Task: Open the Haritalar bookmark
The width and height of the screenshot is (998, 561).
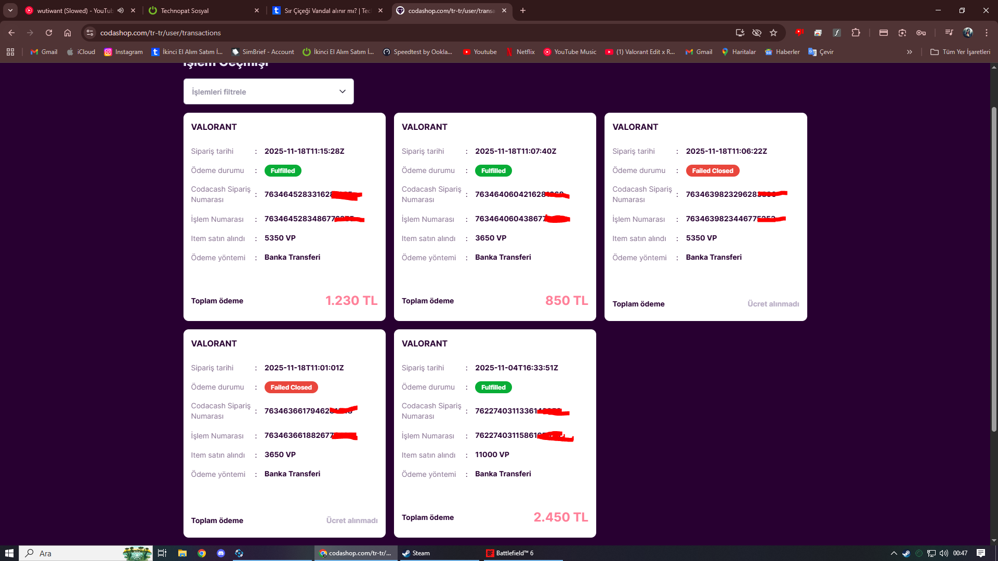Action: click(x=739, y=52)
